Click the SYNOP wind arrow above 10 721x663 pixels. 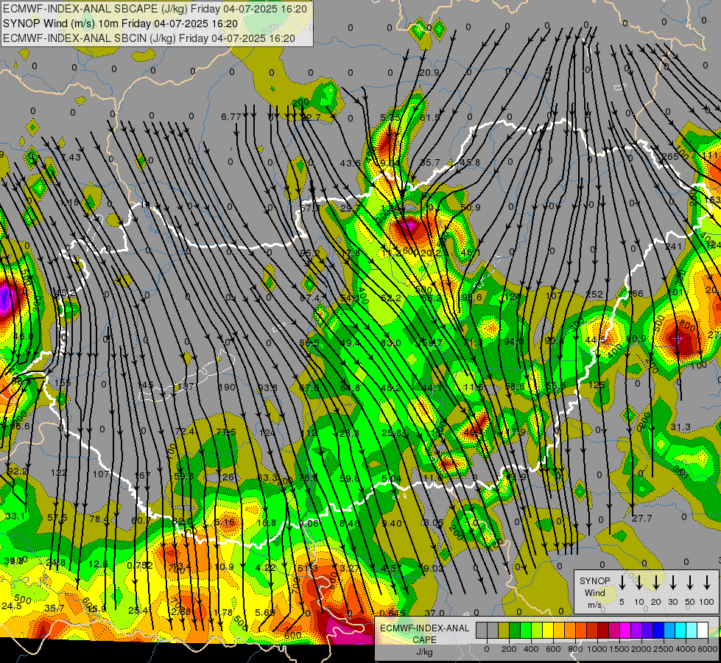(639, 582)
